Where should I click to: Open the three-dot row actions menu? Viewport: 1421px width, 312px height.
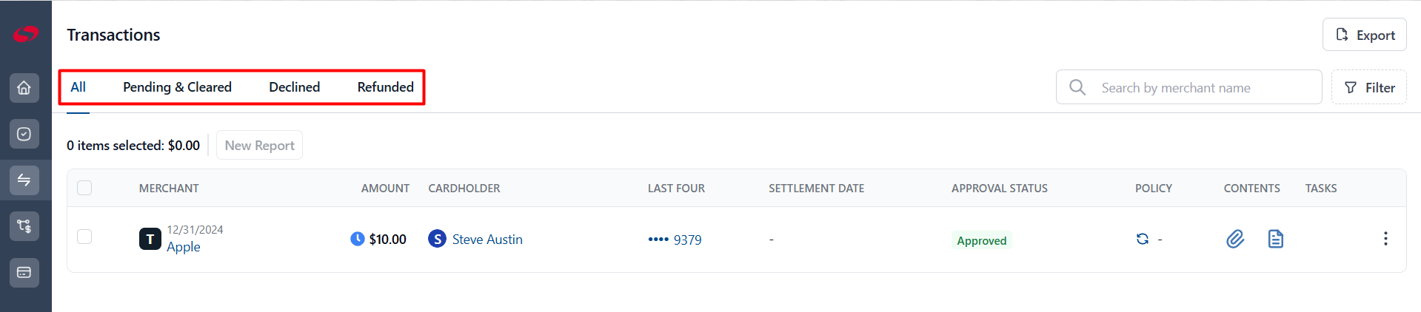tap(1385, 239)
